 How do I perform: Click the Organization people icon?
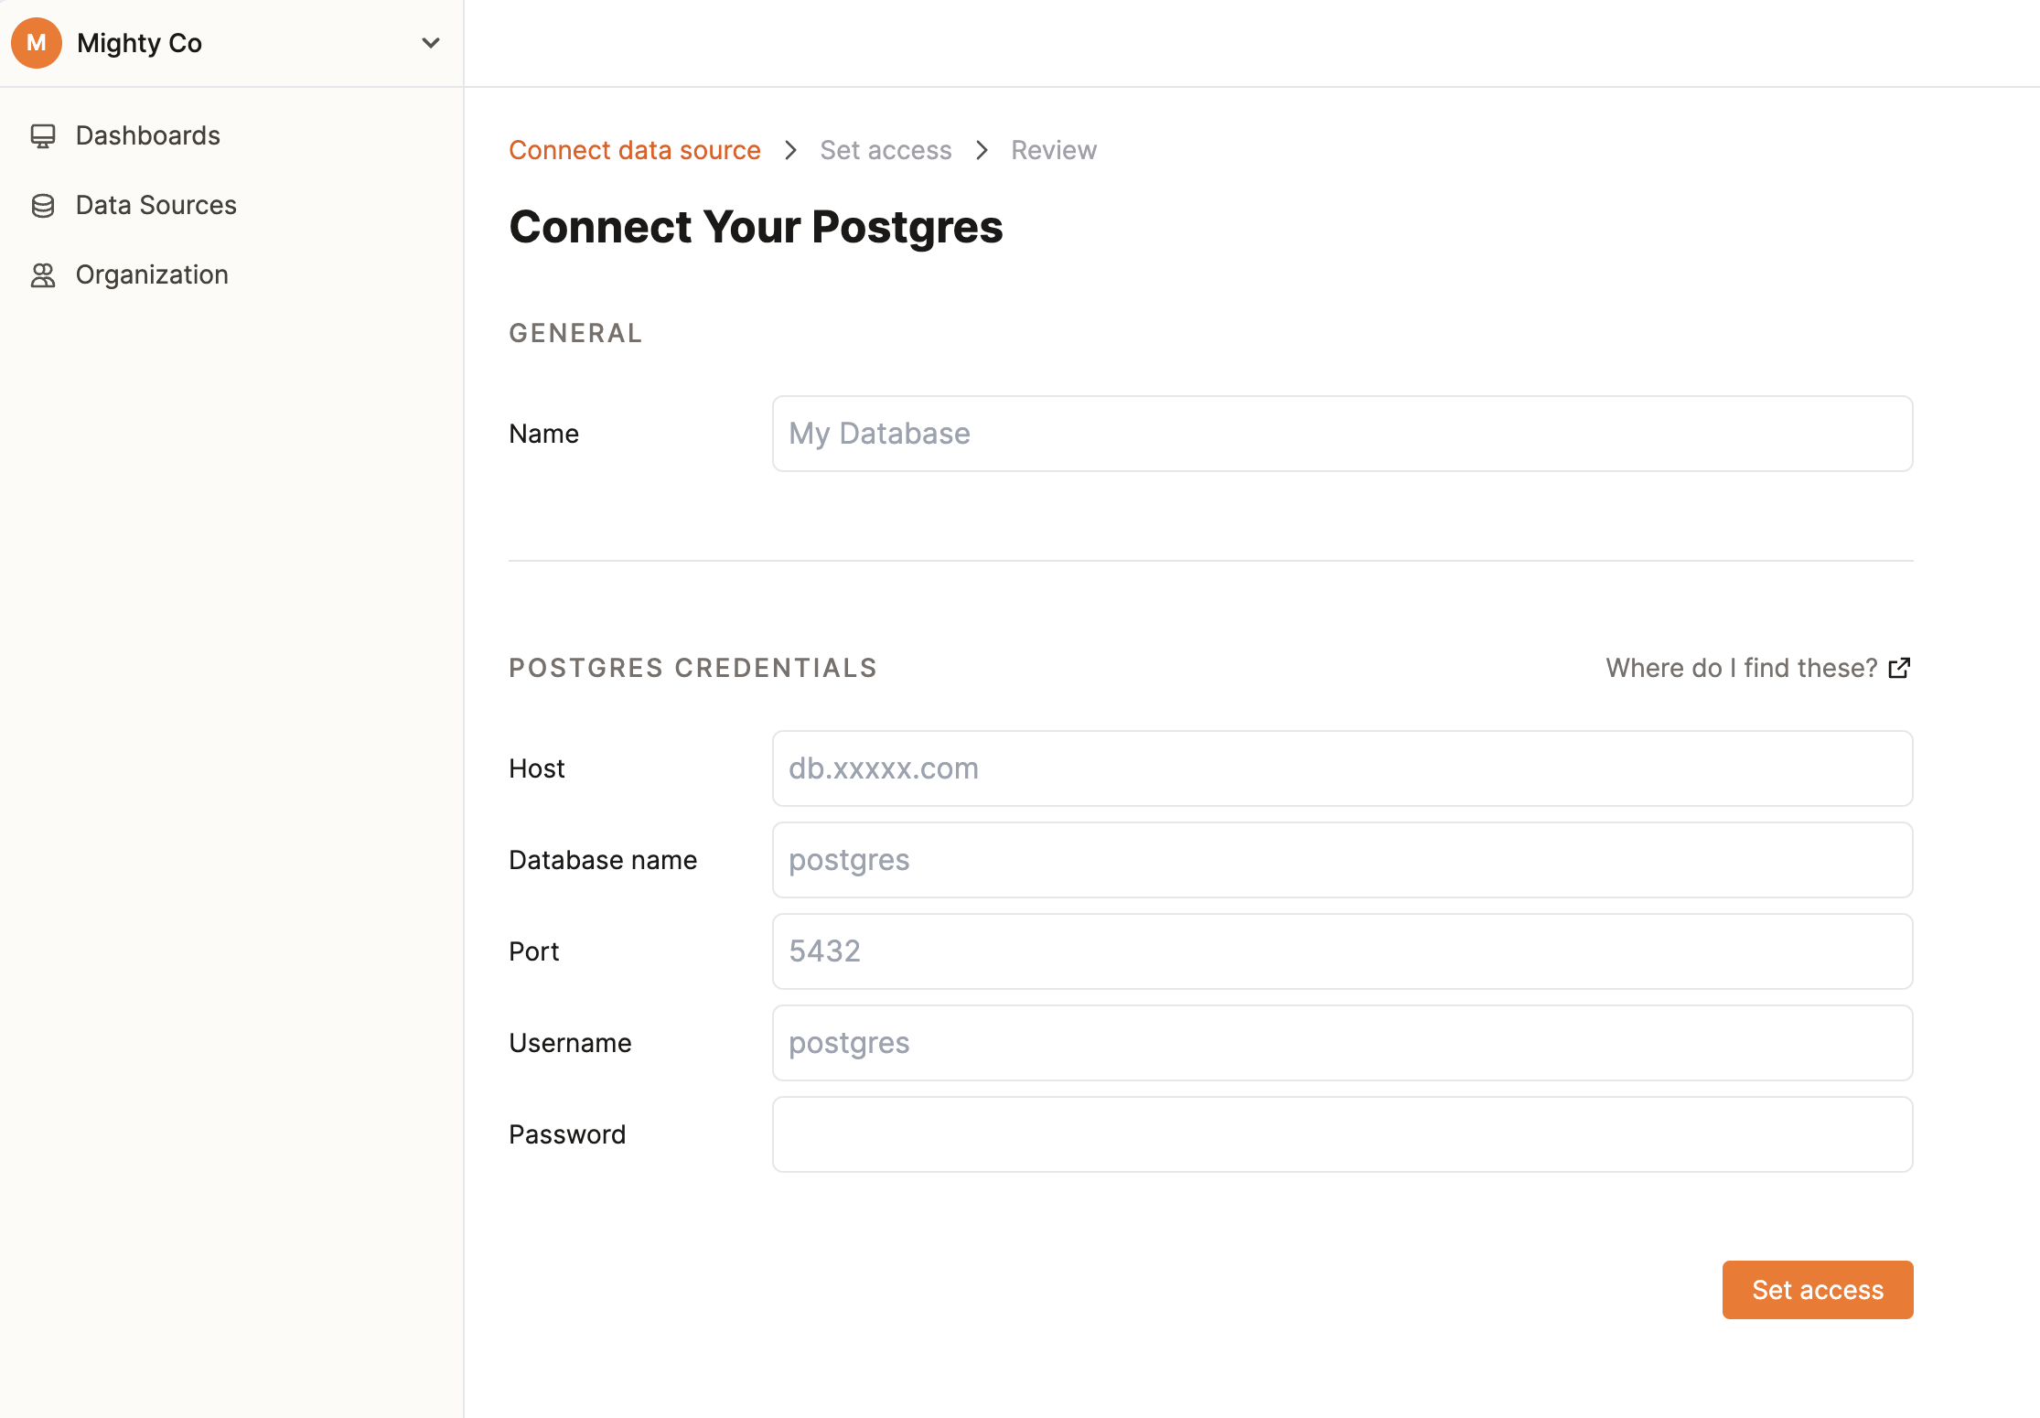pyautogui.click(x=43, y=275)
